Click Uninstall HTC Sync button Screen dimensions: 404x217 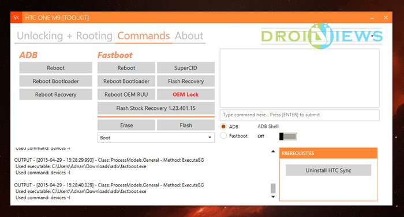[x=328, y=170]
